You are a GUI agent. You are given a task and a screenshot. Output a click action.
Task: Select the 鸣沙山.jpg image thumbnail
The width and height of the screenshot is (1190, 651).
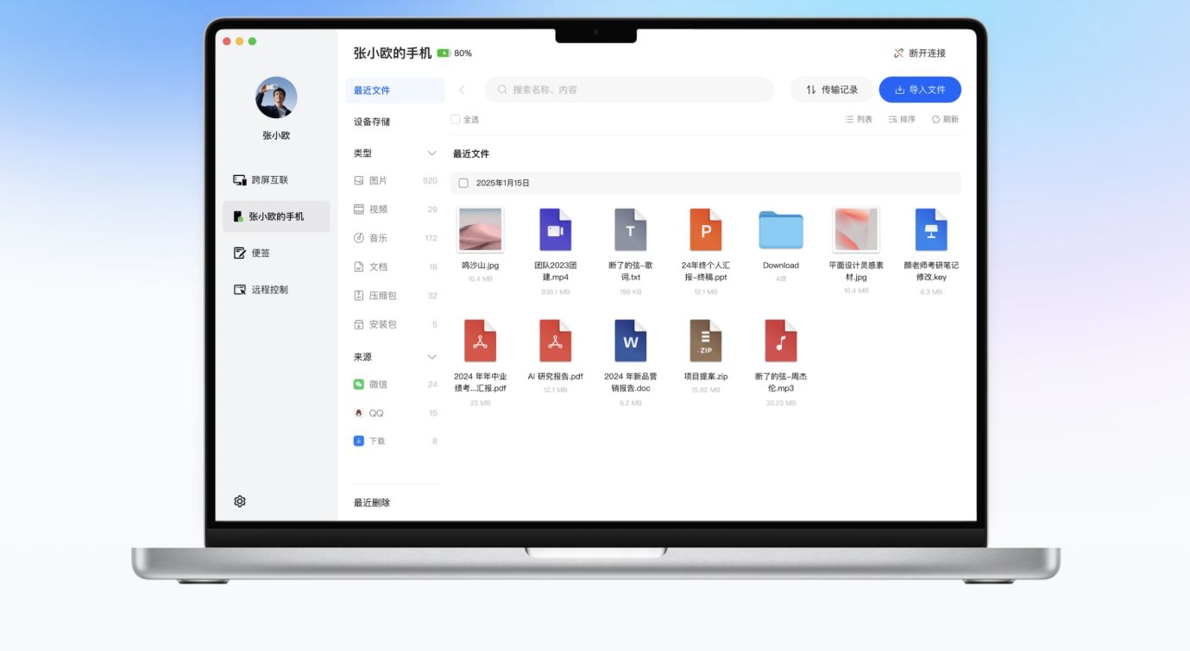(x=481, y=229)
